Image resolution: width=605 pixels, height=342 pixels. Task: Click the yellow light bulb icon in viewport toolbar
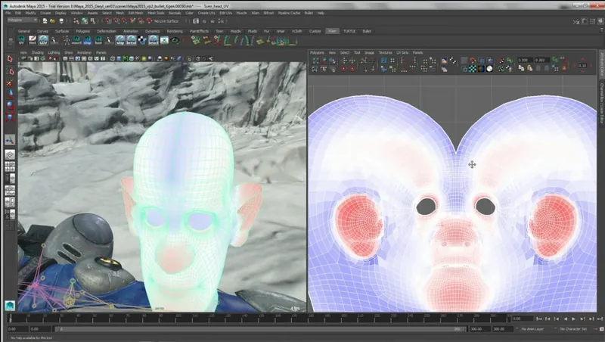[x=144, y=59]
